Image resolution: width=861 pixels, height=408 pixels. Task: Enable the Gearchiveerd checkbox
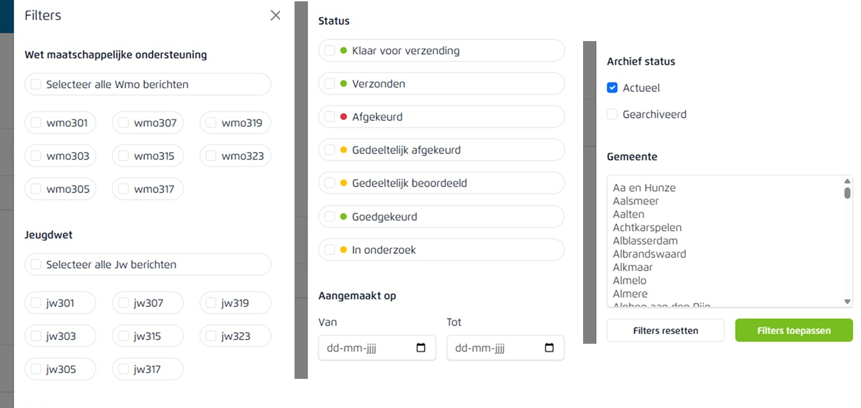coord(612,114)
